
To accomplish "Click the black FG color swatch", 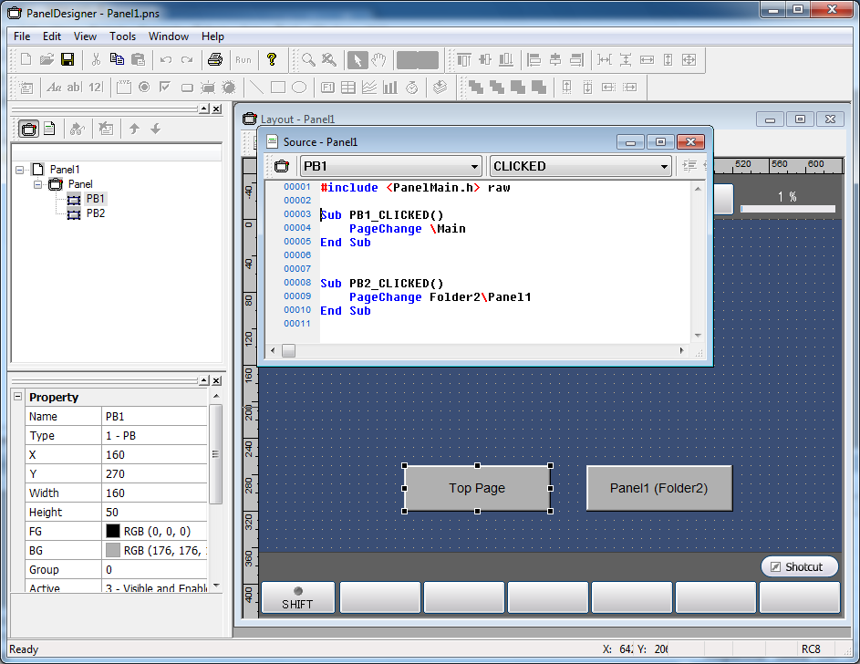I will [113, 531].
